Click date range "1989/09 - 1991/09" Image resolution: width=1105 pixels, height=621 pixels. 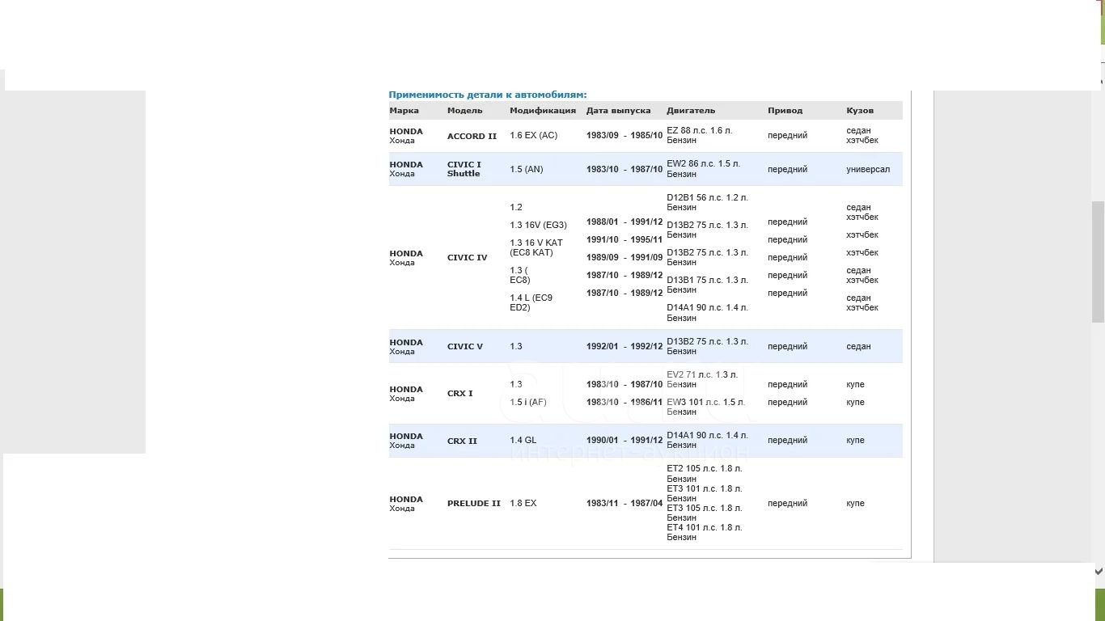[x=624, y=258]
